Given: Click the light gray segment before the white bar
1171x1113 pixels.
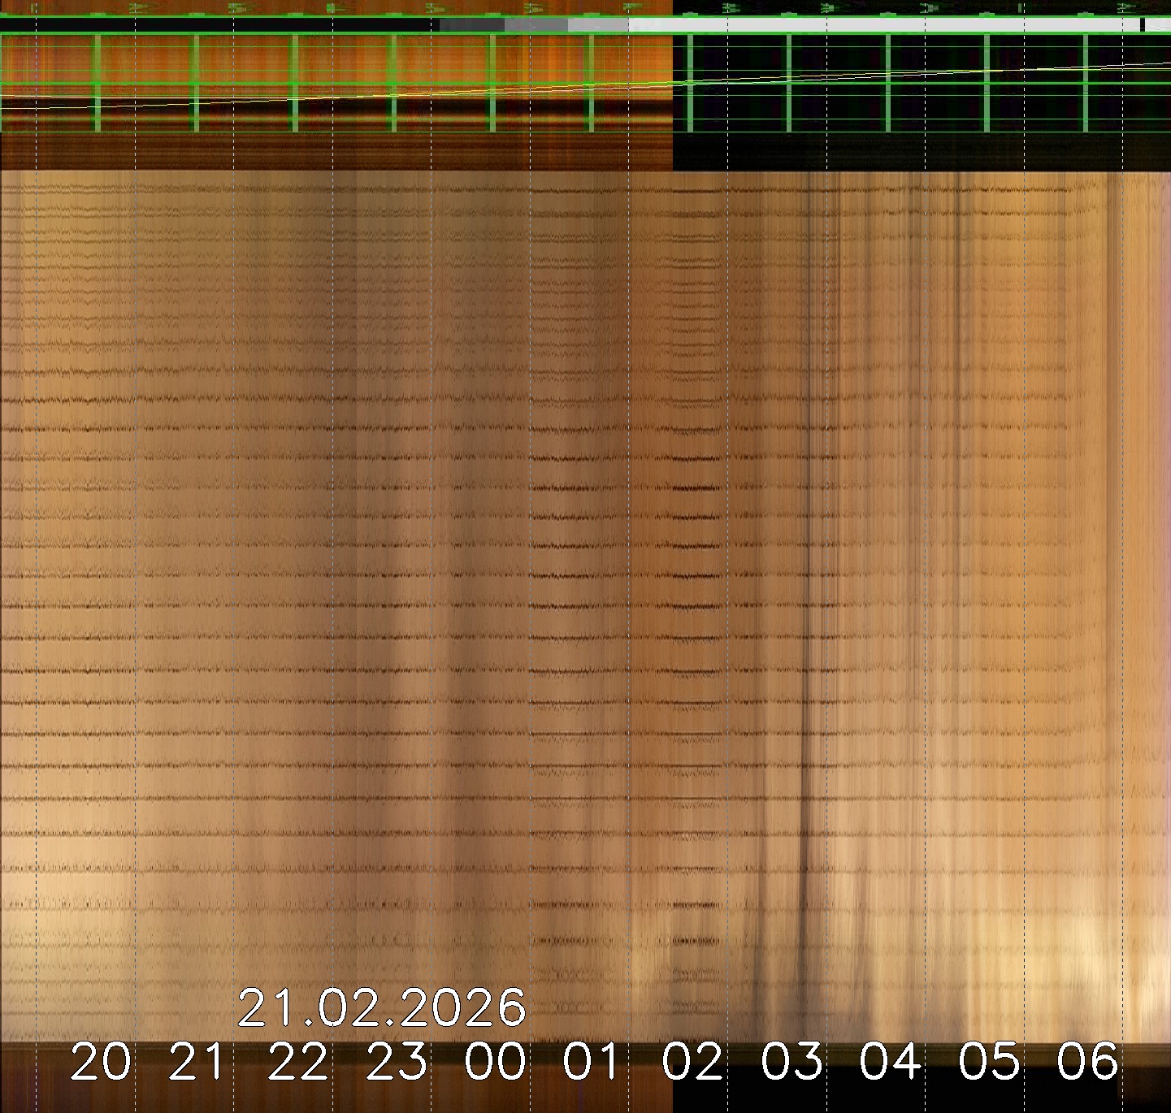Looking at the screenshot, I should pyautogui.click(x=598, y=25).
